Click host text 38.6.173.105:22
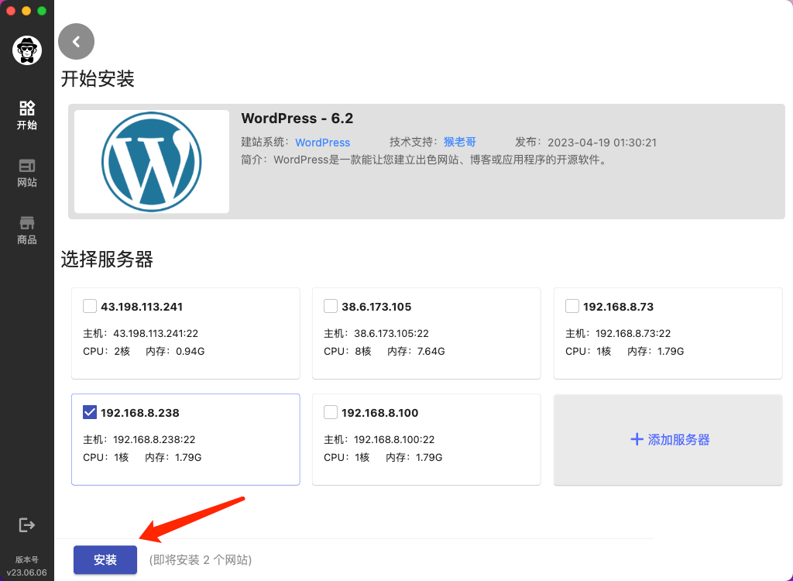Screen dimensions: 793x581 click(391, 334)
